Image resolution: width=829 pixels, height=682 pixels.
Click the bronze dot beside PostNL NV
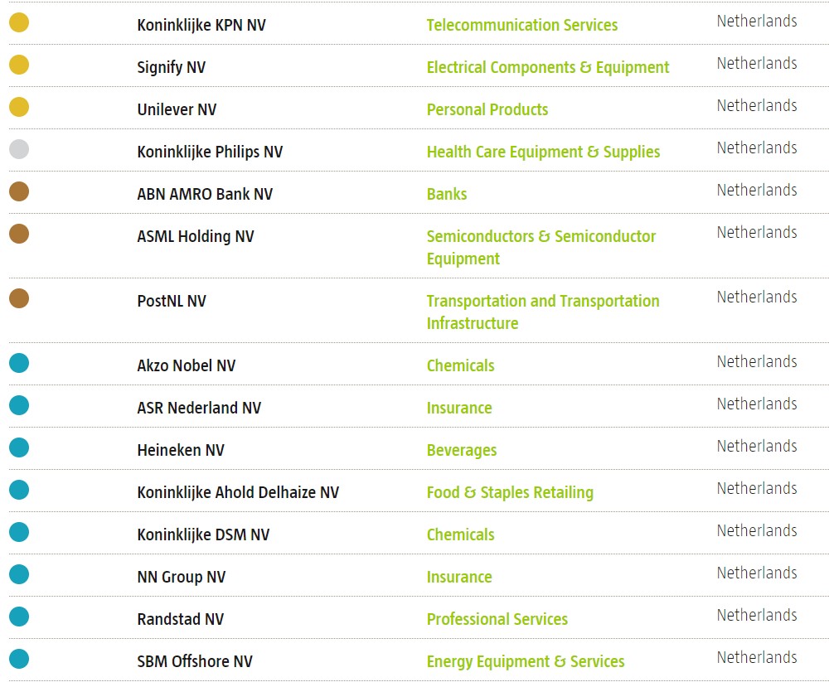point(19,298)
